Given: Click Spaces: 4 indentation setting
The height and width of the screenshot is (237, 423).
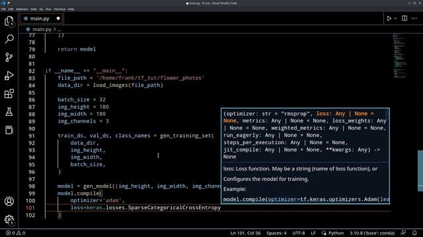Looking at the screenshot, I should pyautogui.click(x=276, y=233).
